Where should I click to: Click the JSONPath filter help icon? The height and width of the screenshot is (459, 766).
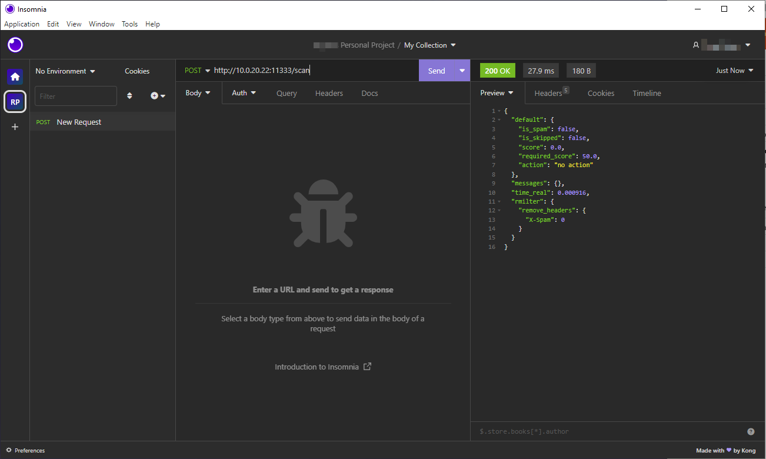[751, 431]
